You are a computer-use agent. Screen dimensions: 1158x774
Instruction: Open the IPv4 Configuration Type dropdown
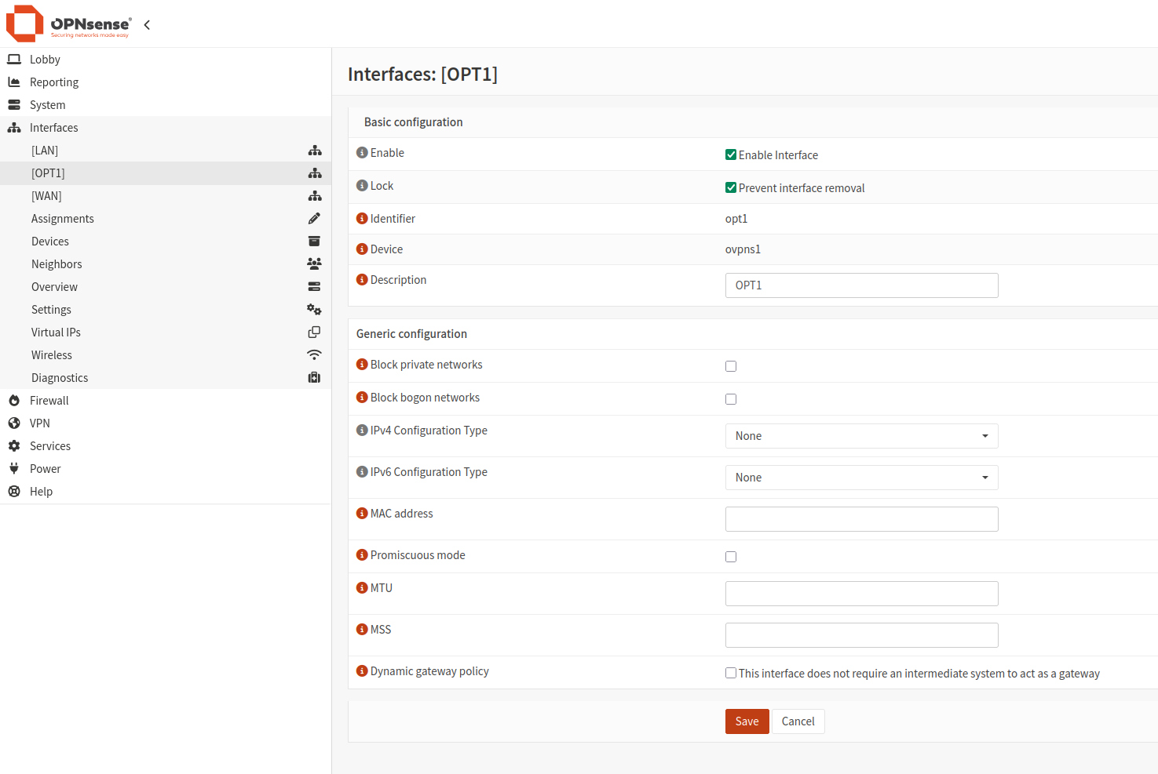[861, 435]
